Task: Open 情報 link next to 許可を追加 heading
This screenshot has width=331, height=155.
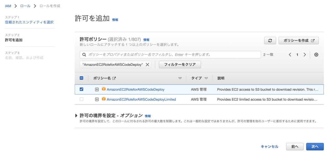Action: [x=115, y=20]
